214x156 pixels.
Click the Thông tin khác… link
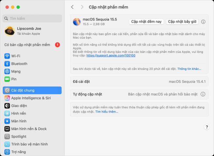pyautogui.click(x=189, y=69)
